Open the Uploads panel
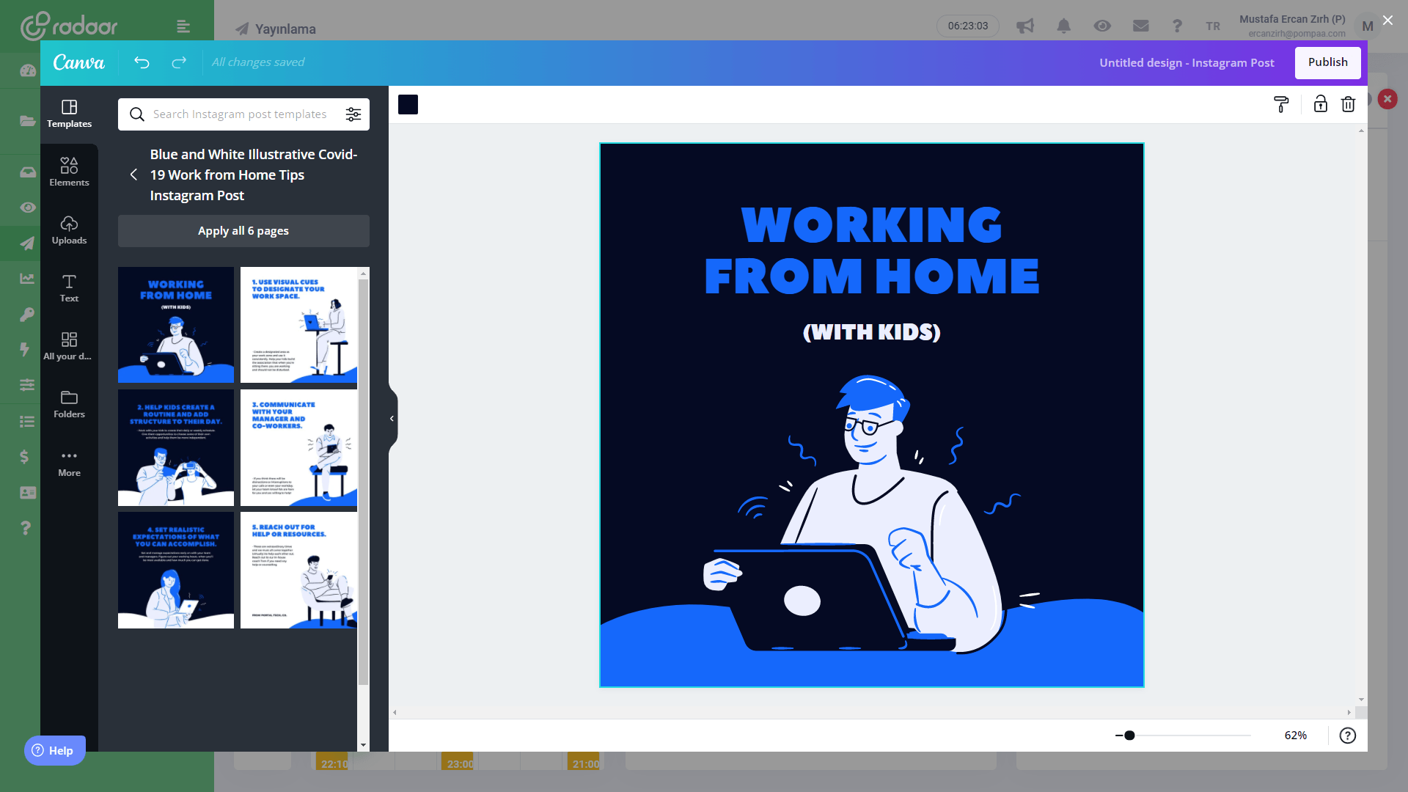The width and height of the screenshot is (1408, 792). (x=69, y=230)
